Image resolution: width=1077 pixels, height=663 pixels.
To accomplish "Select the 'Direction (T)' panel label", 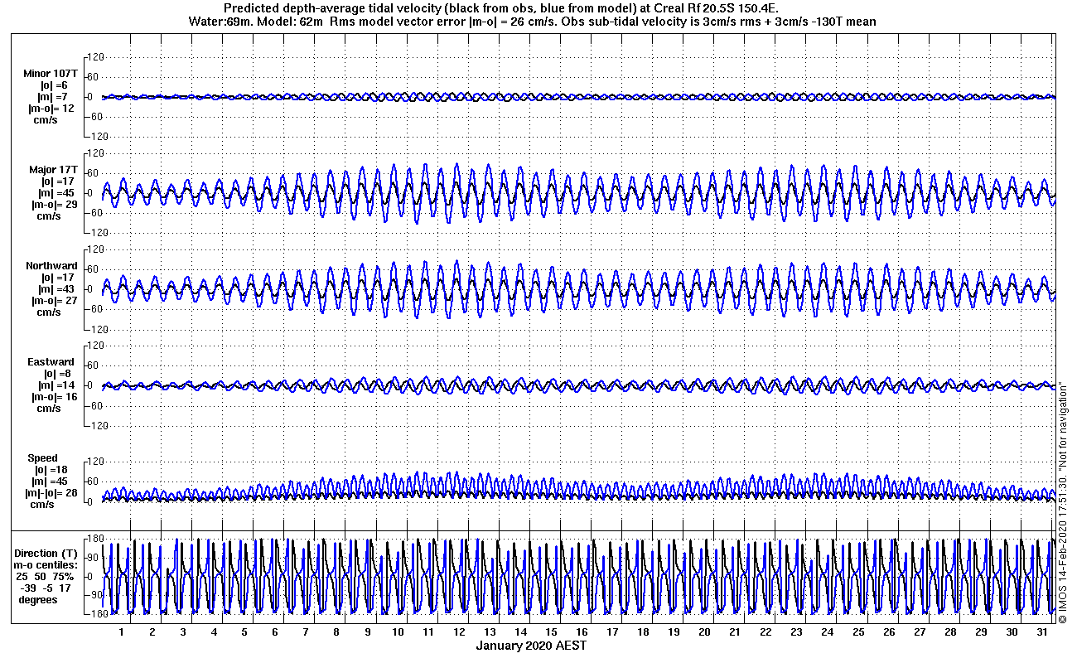I will pos(47,553).
